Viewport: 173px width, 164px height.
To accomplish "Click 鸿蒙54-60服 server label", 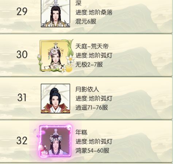I will [92, 150].
